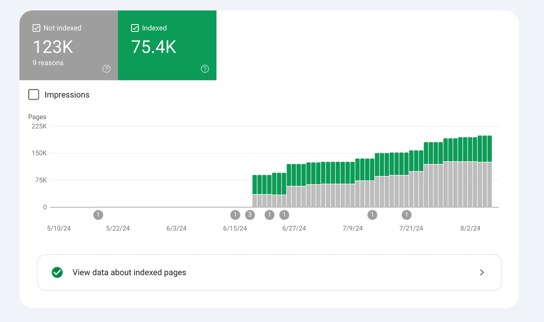Select the green Indexed 75.4K card
Image resolution: width=544 pixels, height=322 pixels.
point(167,45)
